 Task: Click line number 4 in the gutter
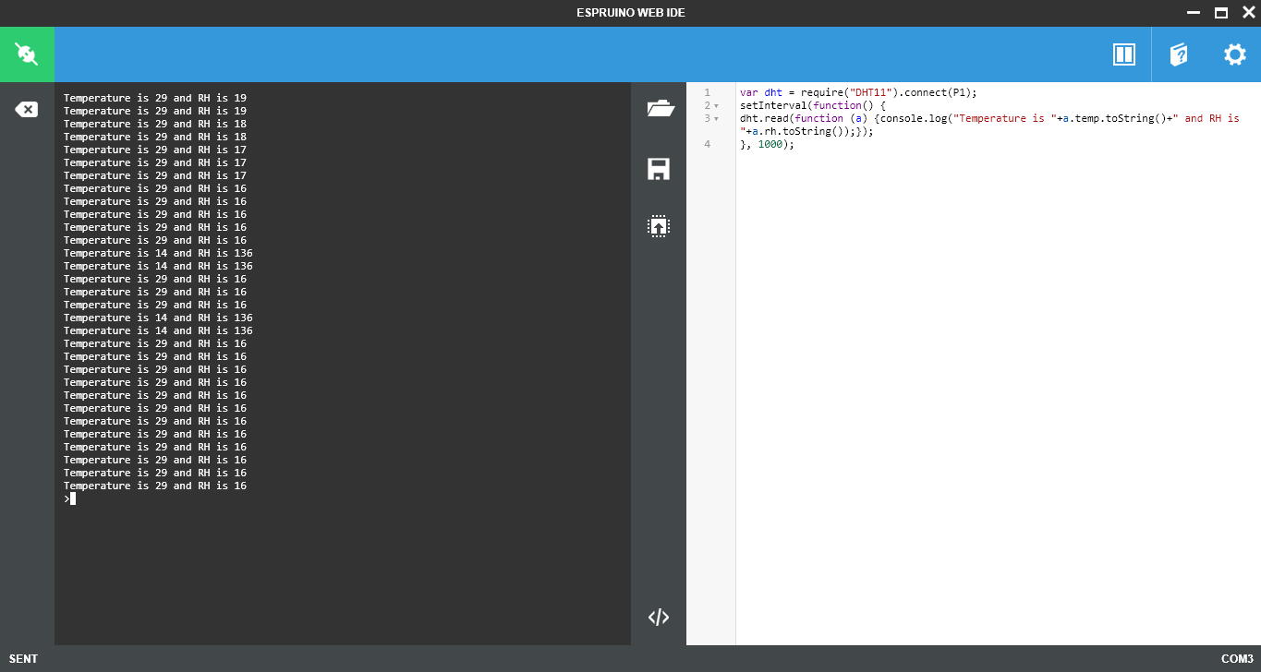click(x=707, y=144)
